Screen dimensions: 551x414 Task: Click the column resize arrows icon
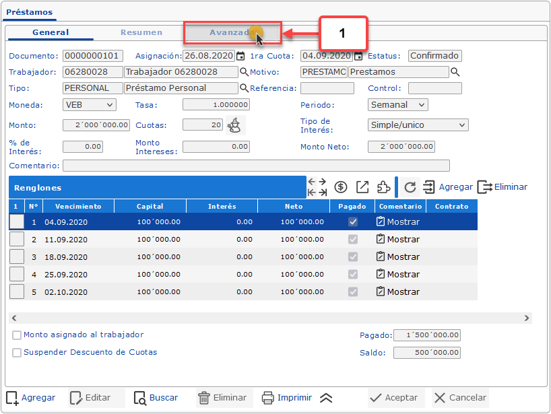pos(317,187)
